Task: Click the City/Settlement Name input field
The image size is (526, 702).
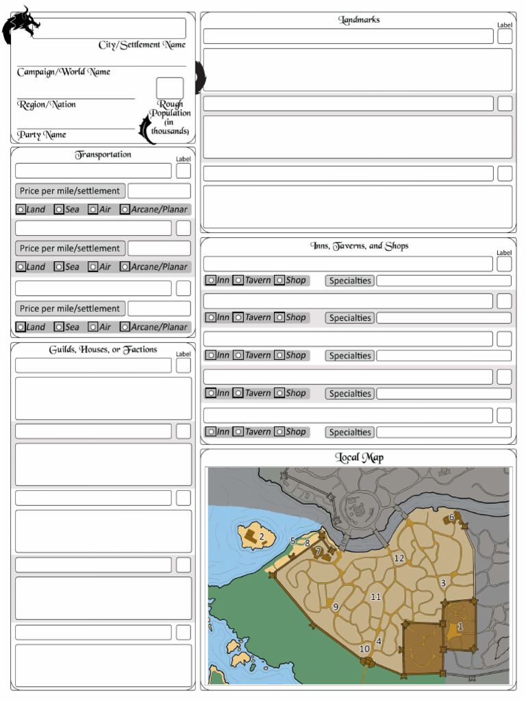Action: (x=109, y=28)
